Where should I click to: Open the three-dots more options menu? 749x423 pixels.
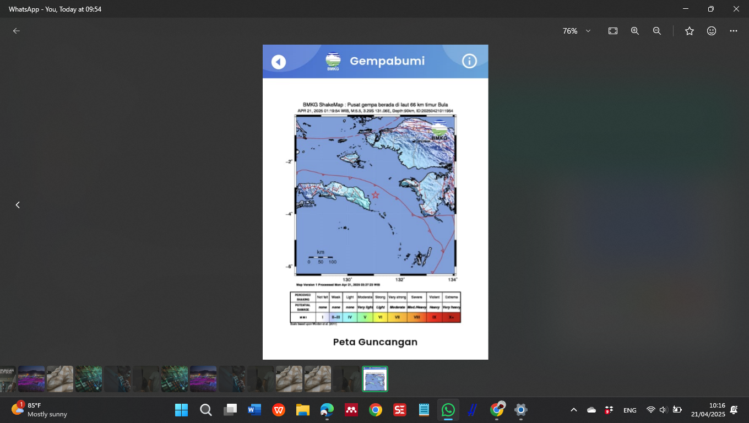[734, 31]
